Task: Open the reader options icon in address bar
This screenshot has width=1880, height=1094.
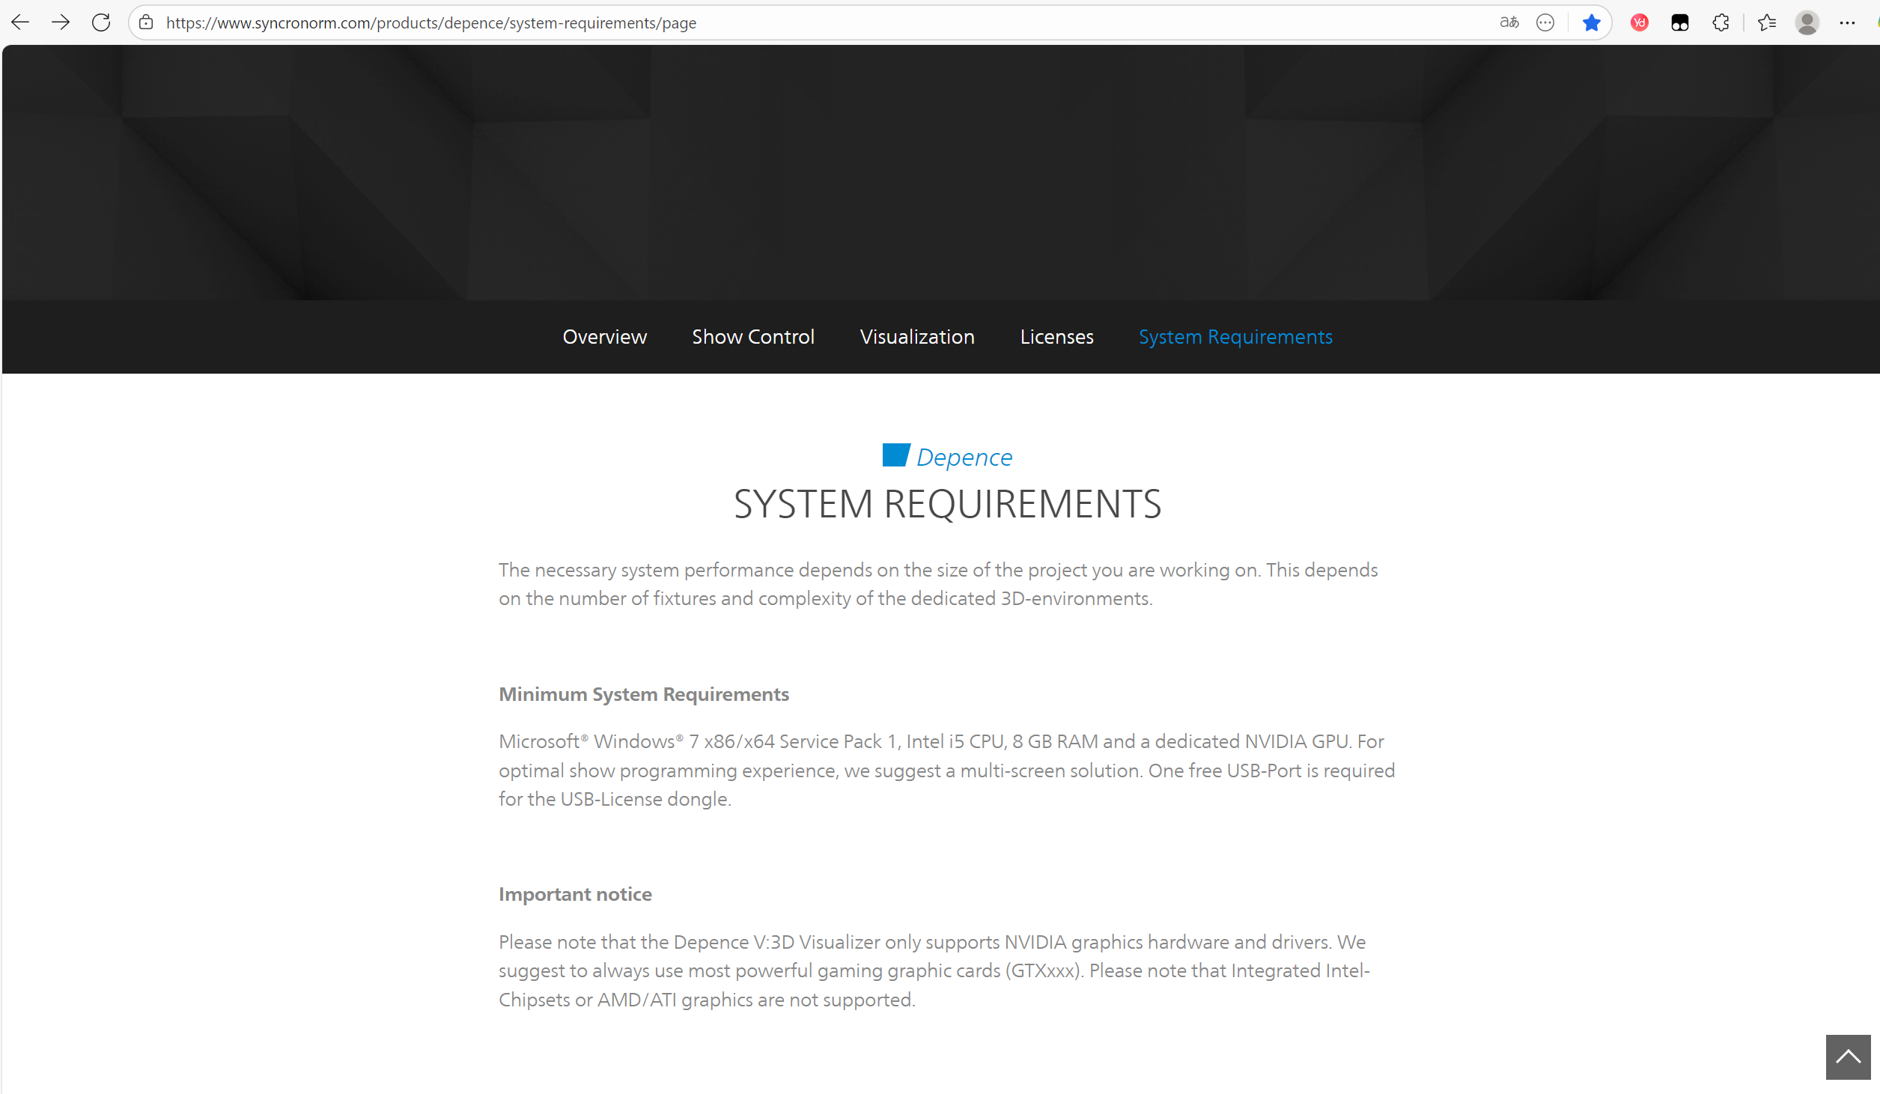Action: [1545, 22]
